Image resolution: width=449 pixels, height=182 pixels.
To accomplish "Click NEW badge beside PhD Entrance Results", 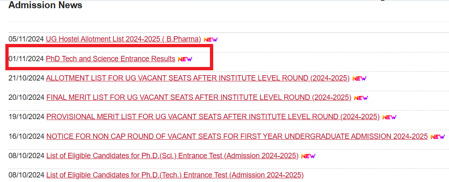I will 185,59.
